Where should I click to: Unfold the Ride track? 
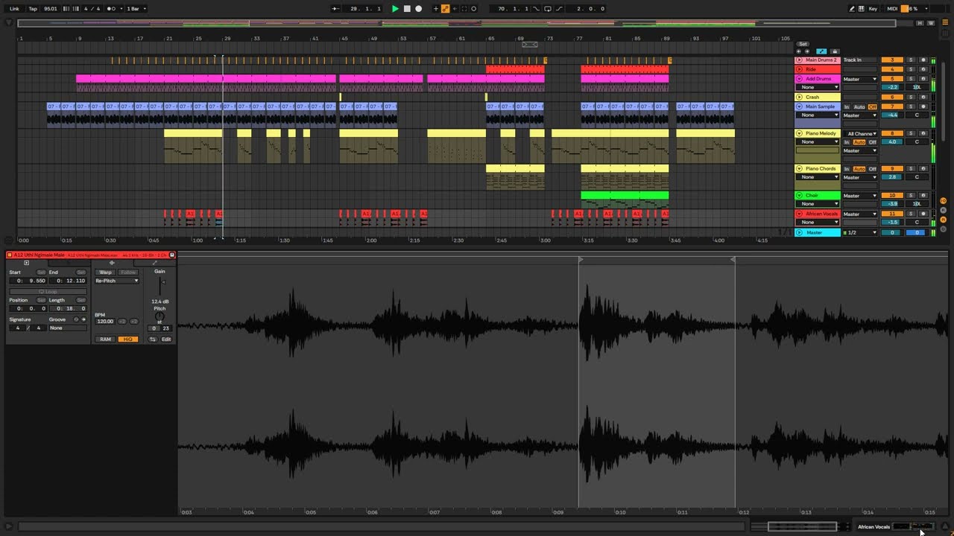pyautogui.click(x=799, y=69)
